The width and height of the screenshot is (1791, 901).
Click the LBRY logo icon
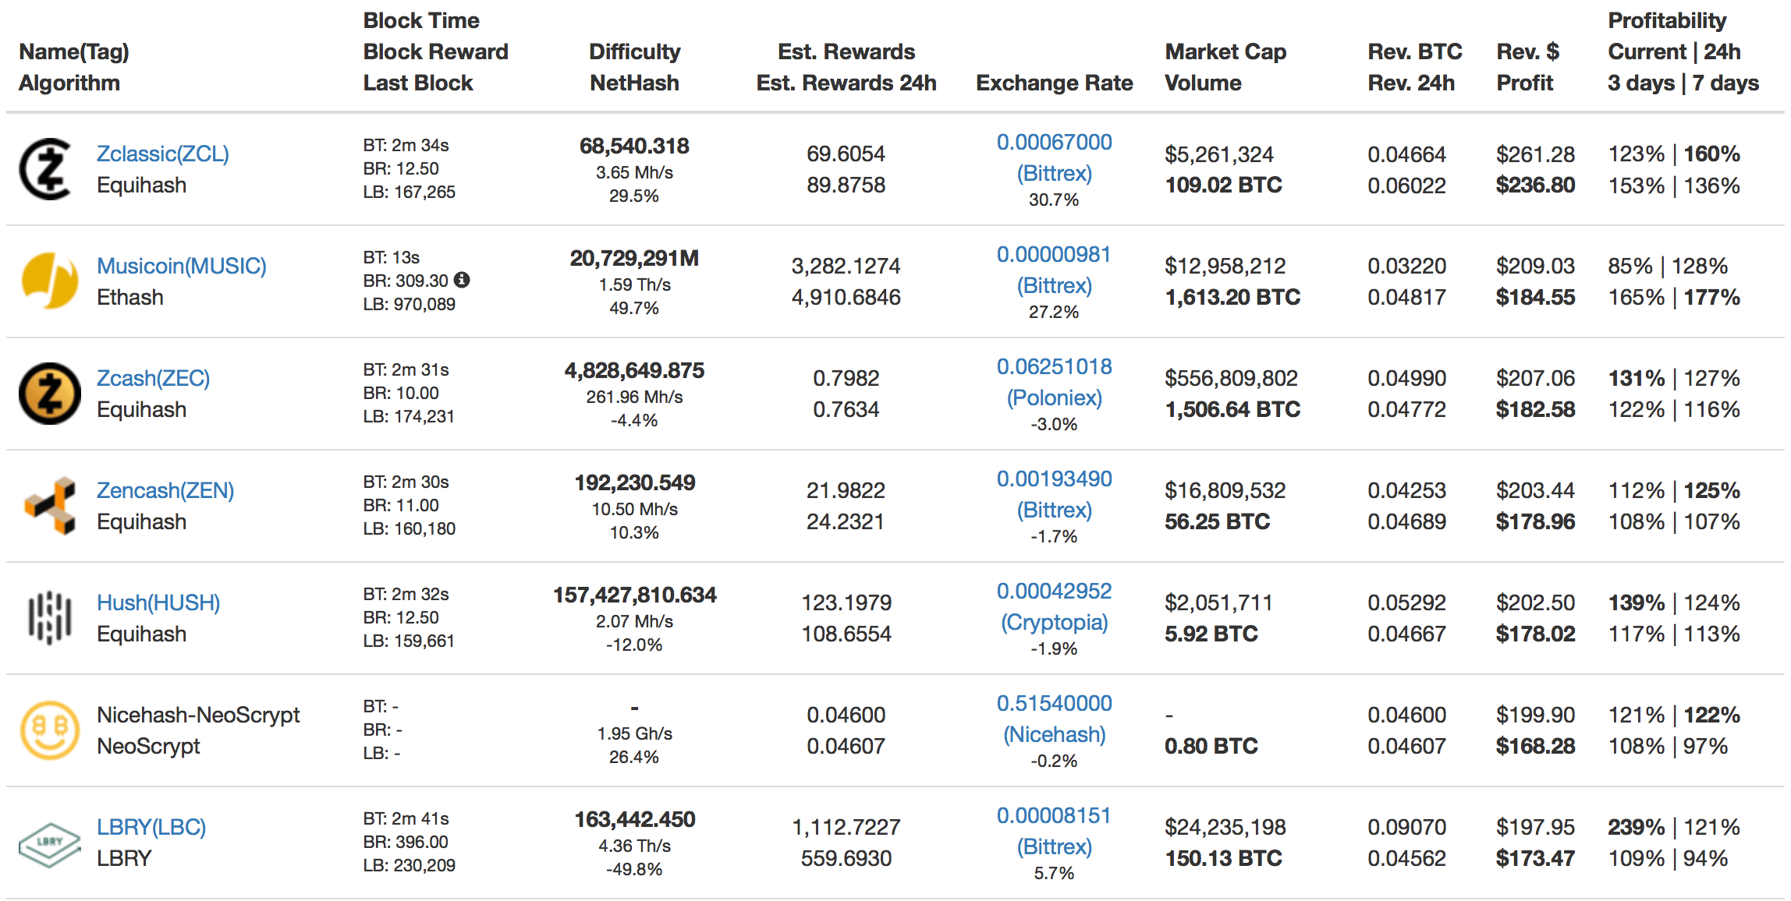coord(49,844)
